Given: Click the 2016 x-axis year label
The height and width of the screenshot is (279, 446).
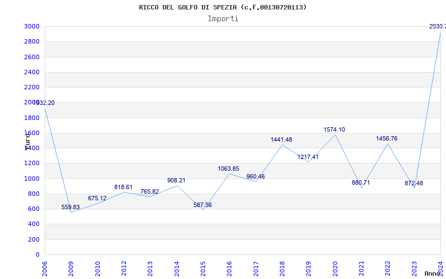Looking at the screenshot, I should tap(230, 269).
